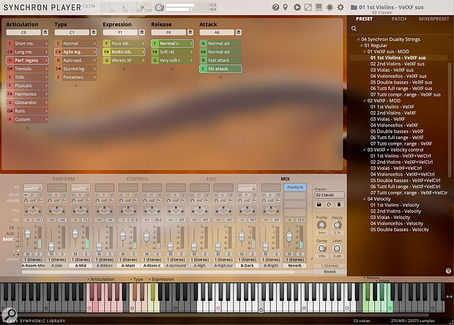Open the reverb Preset 02 Classic dropdown

click(x=330, y=196)
